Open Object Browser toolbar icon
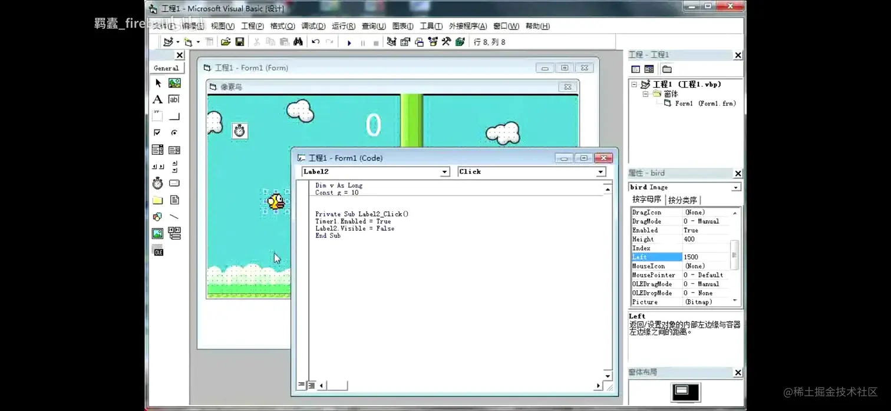891x411 pixels. 433,42
